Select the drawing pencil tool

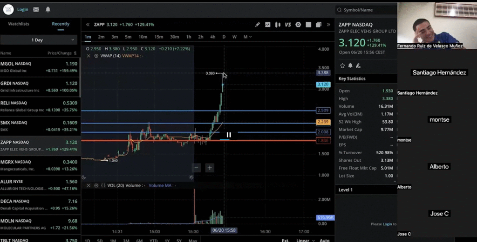257,25
